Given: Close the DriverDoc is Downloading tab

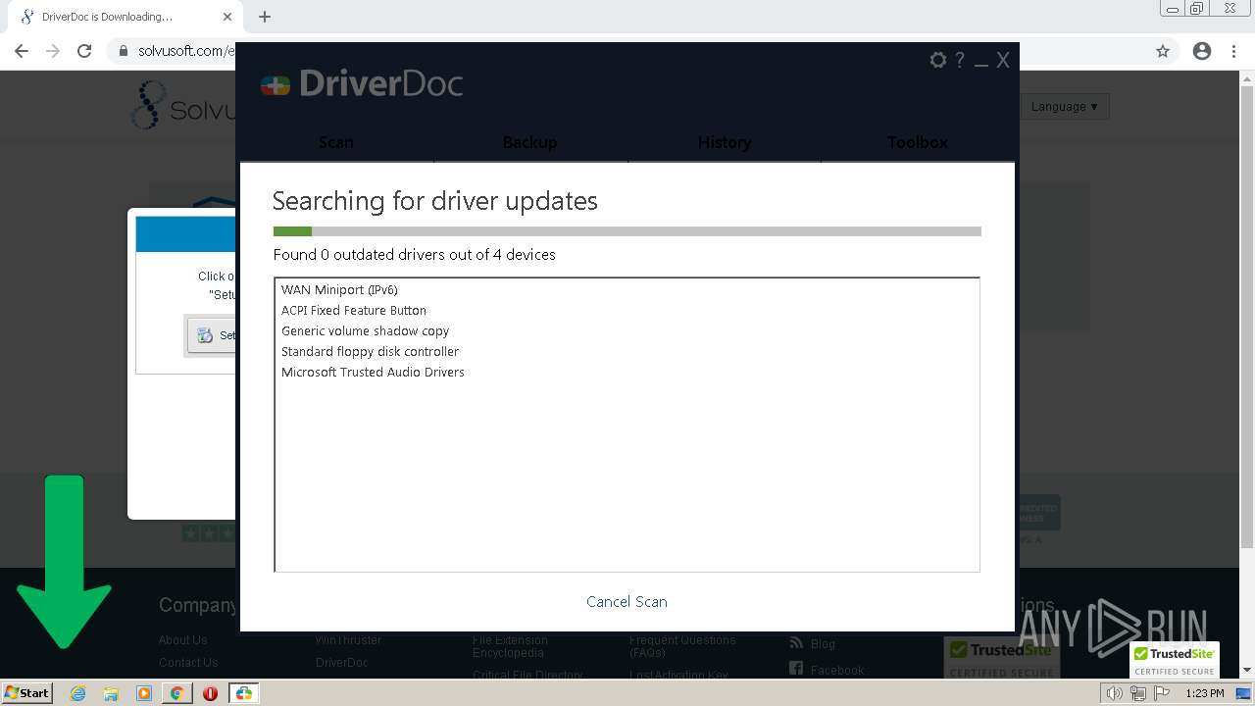Looking at the screenshot, I should click(x=227, y=17).
